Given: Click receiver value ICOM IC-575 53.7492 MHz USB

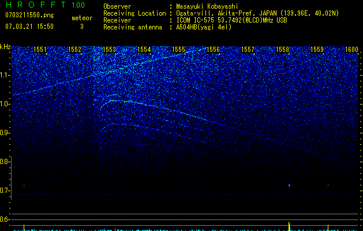Looking at the screenshot, I should 231,20.
